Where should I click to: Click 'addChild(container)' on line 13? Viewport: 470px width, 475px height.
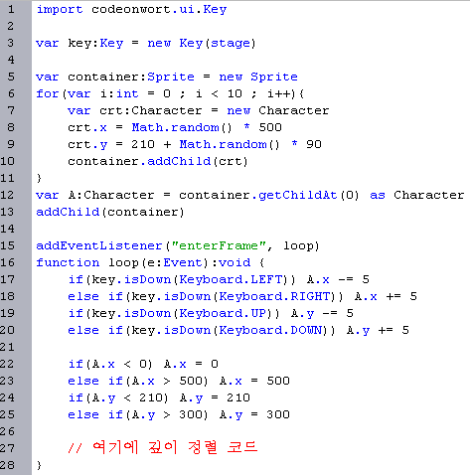(110, 212)
